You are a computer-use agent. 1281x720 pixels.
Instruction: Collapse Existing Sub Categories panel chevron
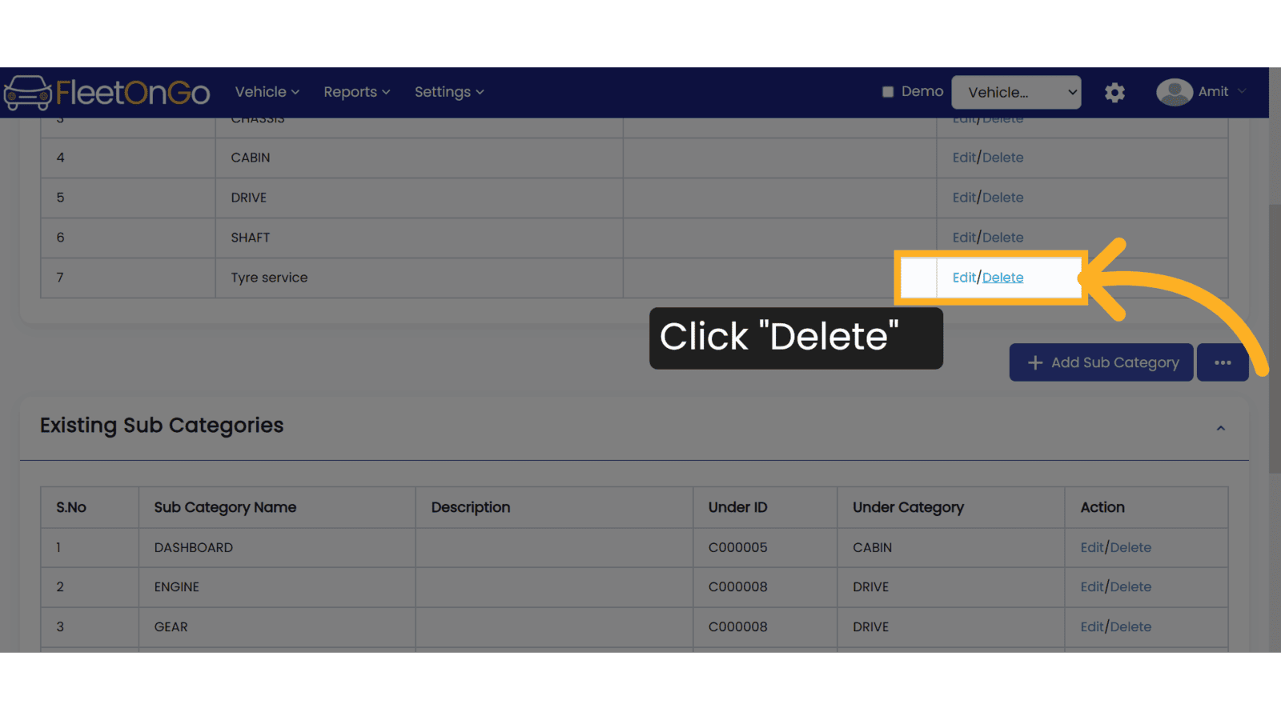pyautogui.click(x=1221, y=429)
